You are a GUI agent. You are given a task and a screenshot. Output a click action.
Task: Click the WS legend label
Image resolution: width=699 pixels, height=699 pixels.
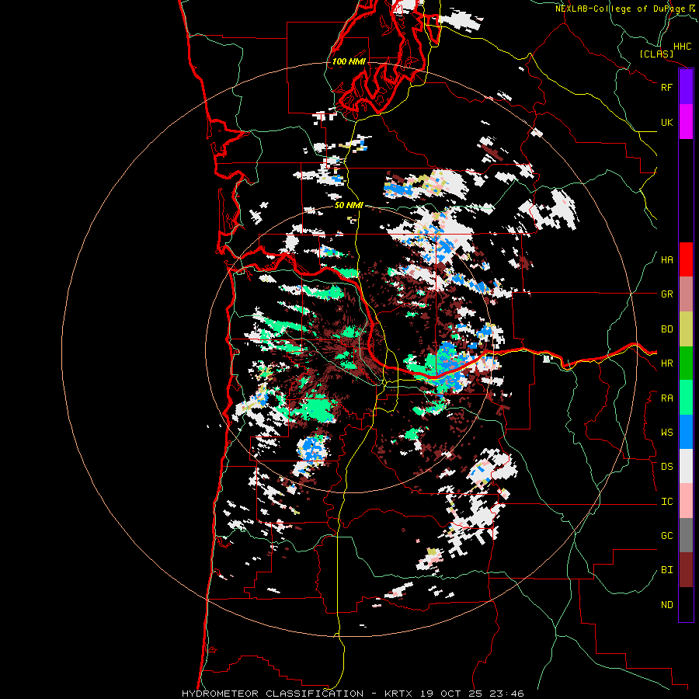[x=666, y=433]
